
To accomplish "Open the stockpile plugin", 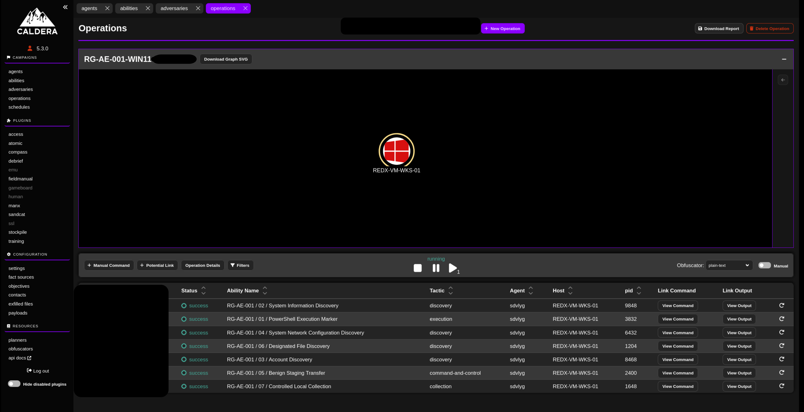I will pyautogui.click(x=17, y=232).
